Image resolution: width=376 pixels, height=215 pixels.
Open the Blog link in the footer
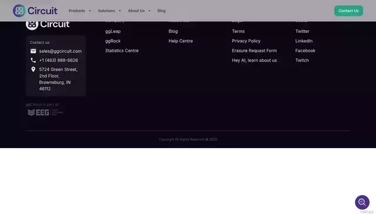pos(173,31)
